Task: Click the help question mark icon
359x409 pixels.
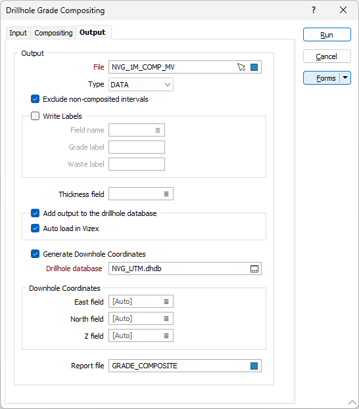Action: tap(314, 10)
